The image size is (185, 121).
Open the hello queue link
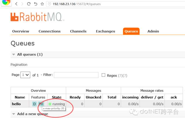(16, 104)
